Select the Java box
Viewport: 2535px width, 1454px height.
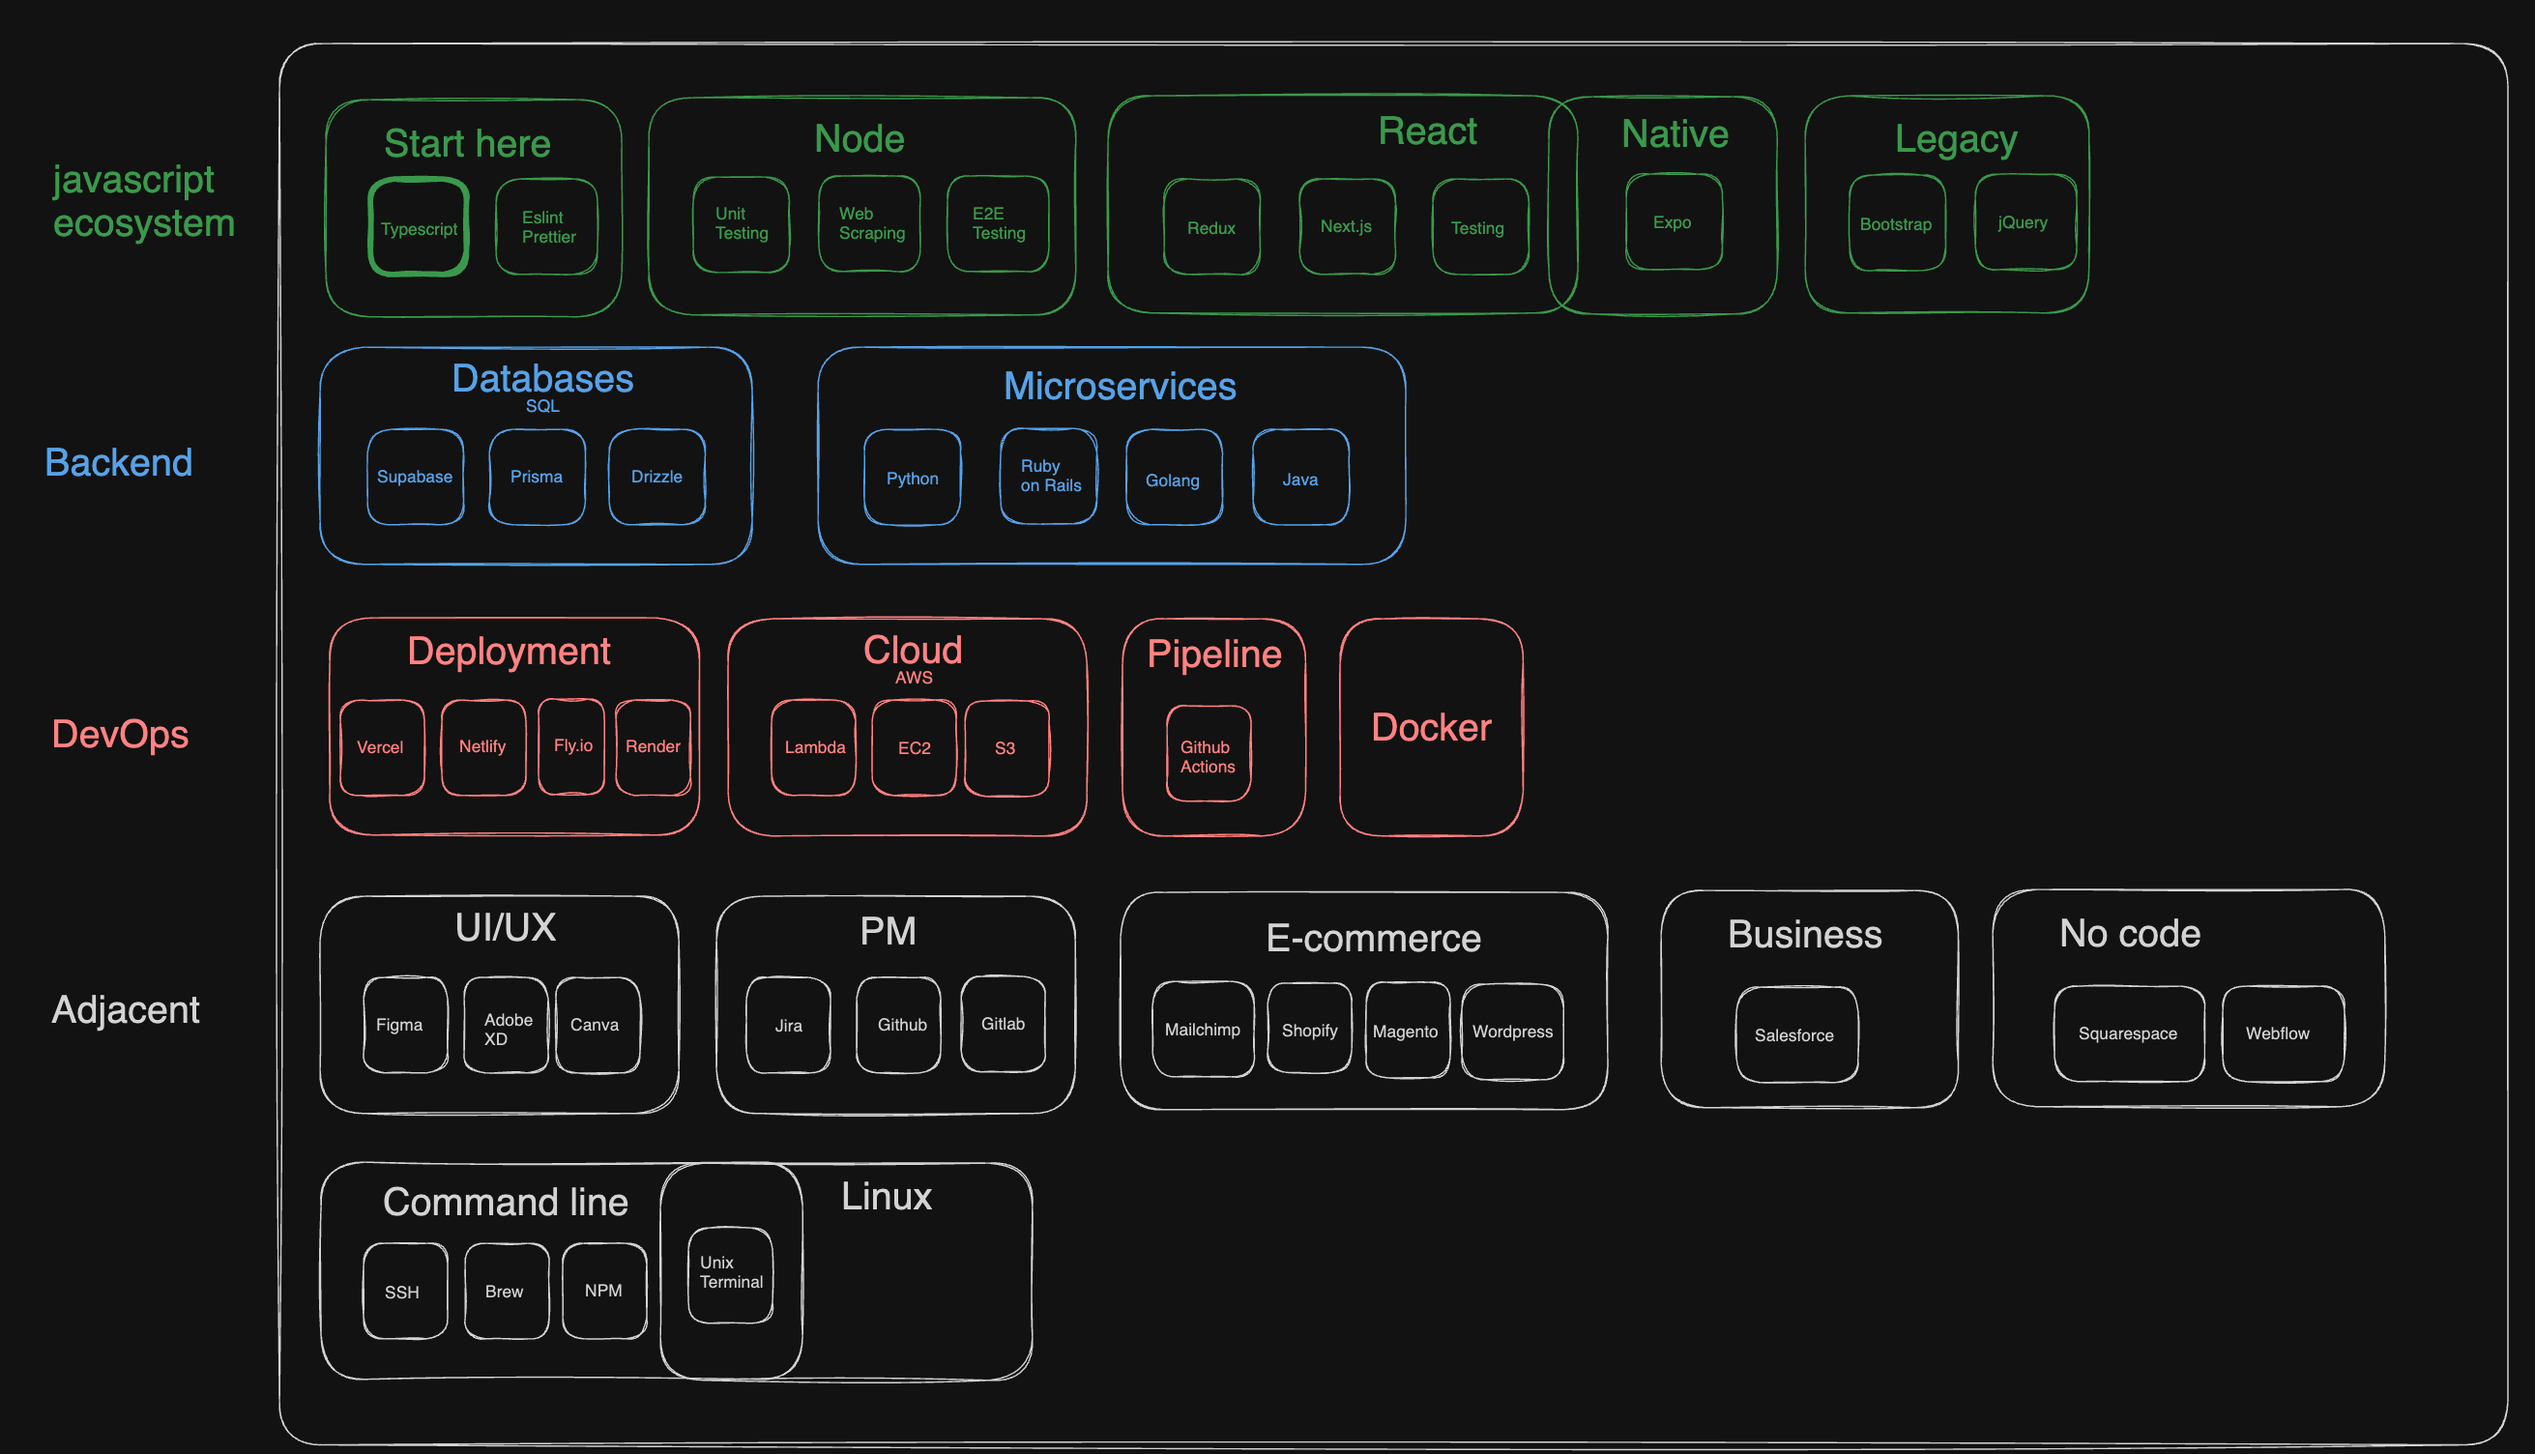(1301, 478)
